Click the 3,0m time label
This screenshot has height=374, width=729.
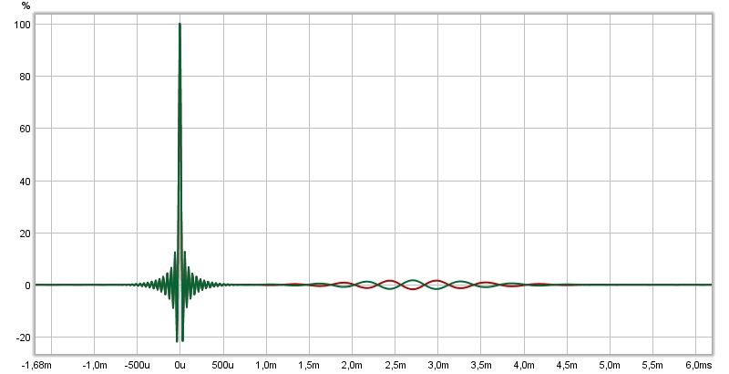(438, 366)
